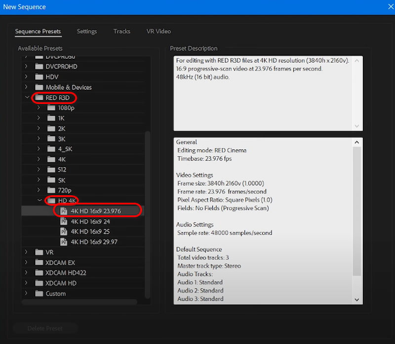Open the VR Video tab
395x344 pixels.
coord(158,32)
